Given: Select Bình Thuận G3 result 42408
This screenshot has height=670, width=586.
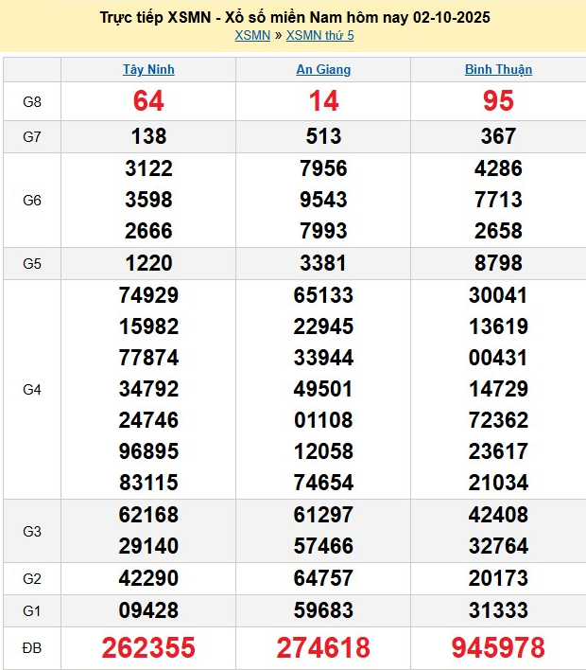Looking at the screenshot, I should click(x=498, y=515).
